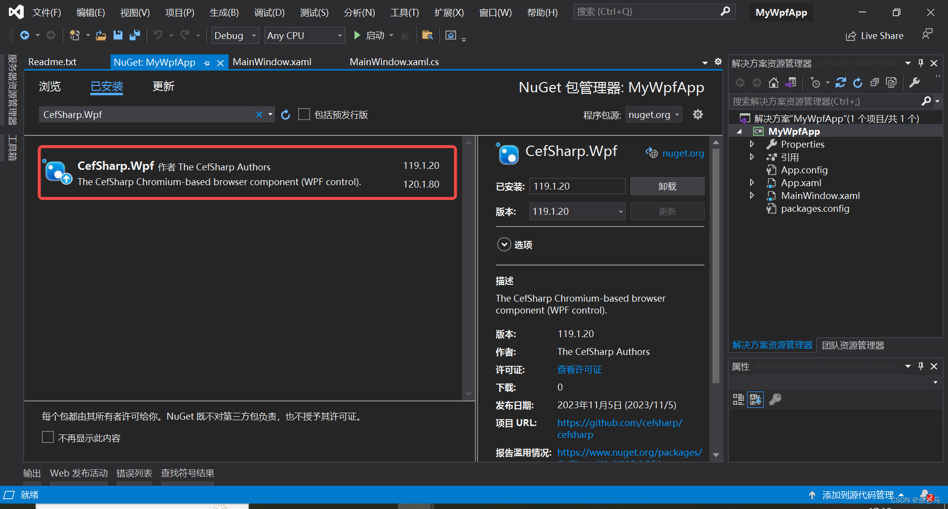Viewport: 948px width, 509px height.
Task: Click the Undo icon on the toolbar
Action: (157, 35)
